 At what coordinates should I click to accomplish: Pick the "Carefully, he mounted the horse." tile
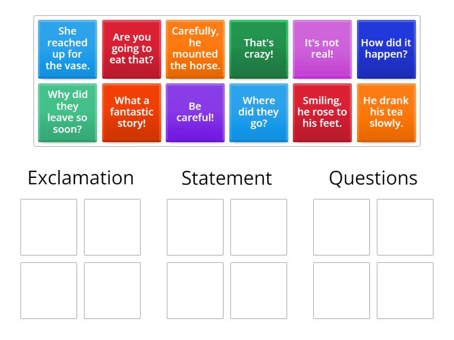[195, 49]
